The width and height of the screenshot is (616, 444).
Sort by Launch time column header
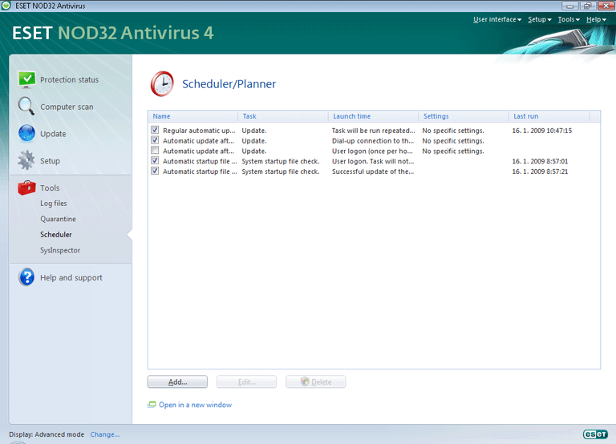(373, 116)
